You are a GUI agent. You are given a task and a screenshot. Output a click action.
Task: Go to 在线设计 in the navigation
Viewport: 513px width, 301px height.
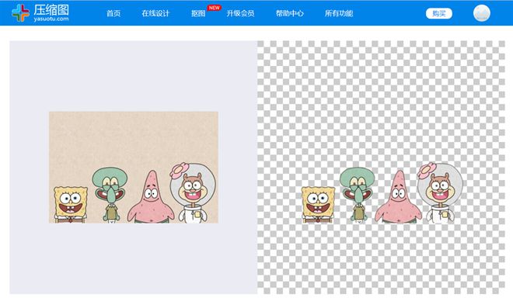point(155,13)
